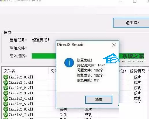This screenshot has height=119, width=149.
Task: Click the 修复情况 column header
Action: pyautogui.click(x=137, y=71)
